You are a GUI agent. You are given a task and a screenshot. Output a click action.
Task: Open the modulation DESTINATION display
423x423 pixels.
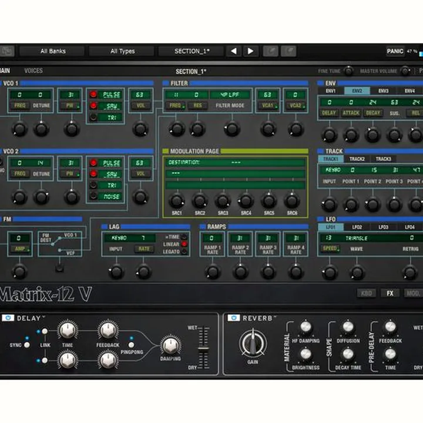[x=235, y=162]
